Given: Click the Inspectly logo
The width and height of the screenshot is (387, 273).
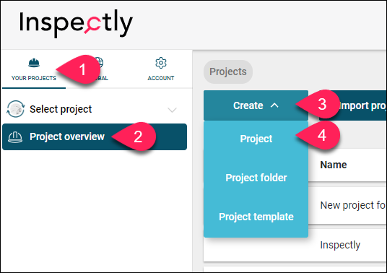Looking at the screenshot, I should (77, 23).
